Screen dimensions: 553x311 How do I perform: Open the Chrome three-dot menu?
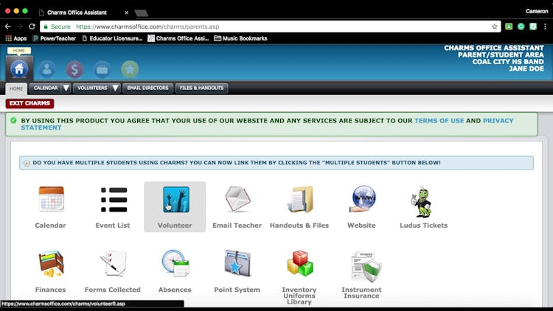point(545,27)
